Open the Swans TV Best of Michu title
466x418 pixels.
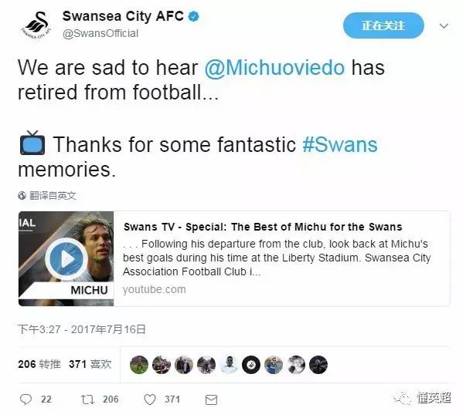(263, 227)
